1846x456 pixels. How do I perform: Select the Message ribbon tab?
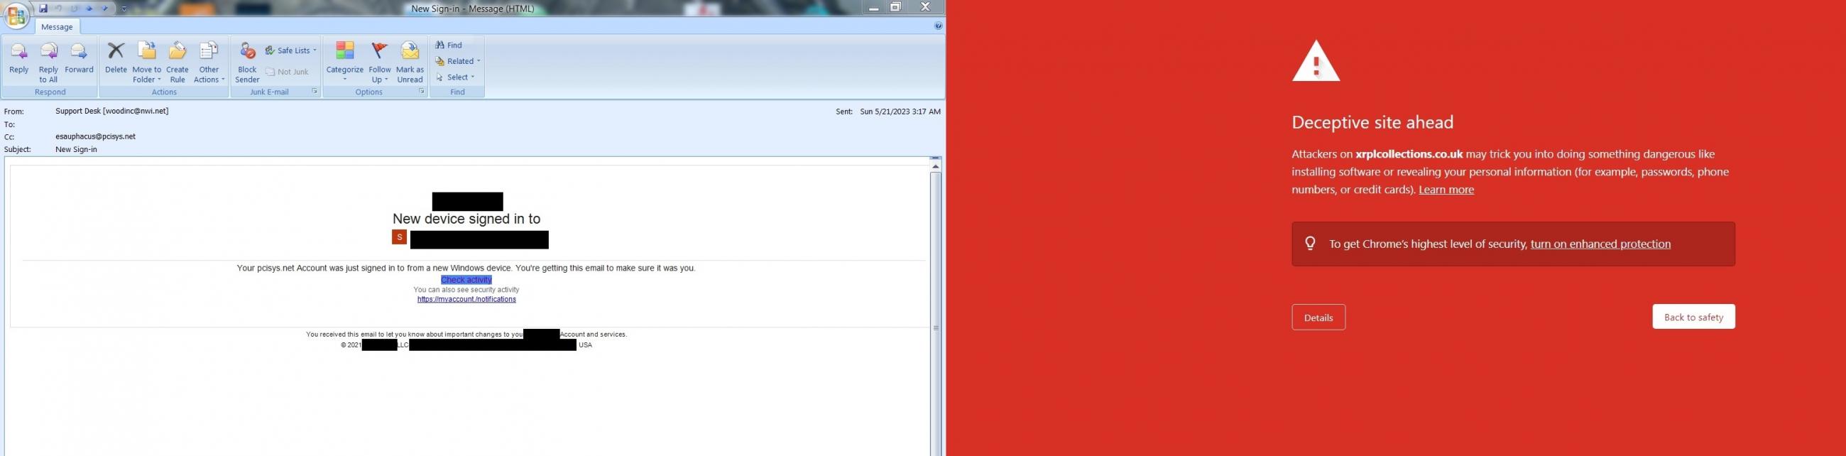point(57,26)
